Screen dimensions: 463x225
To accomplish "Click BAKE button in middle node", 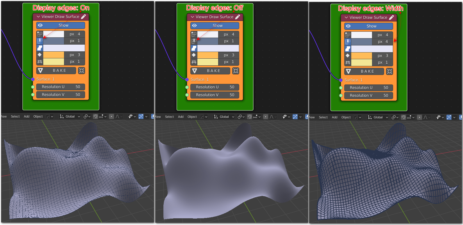I will (211, 71).
